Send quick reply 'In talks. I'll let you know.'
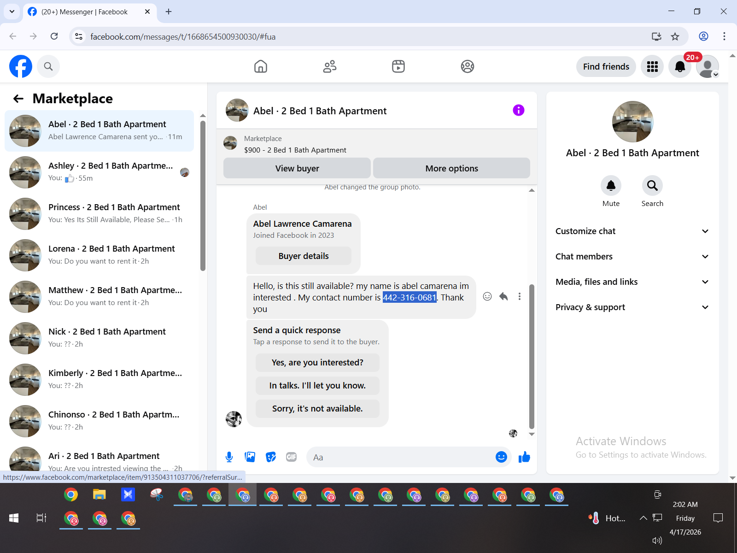The width and height of the screenshot is (737, 553). (x=317, y=386)
